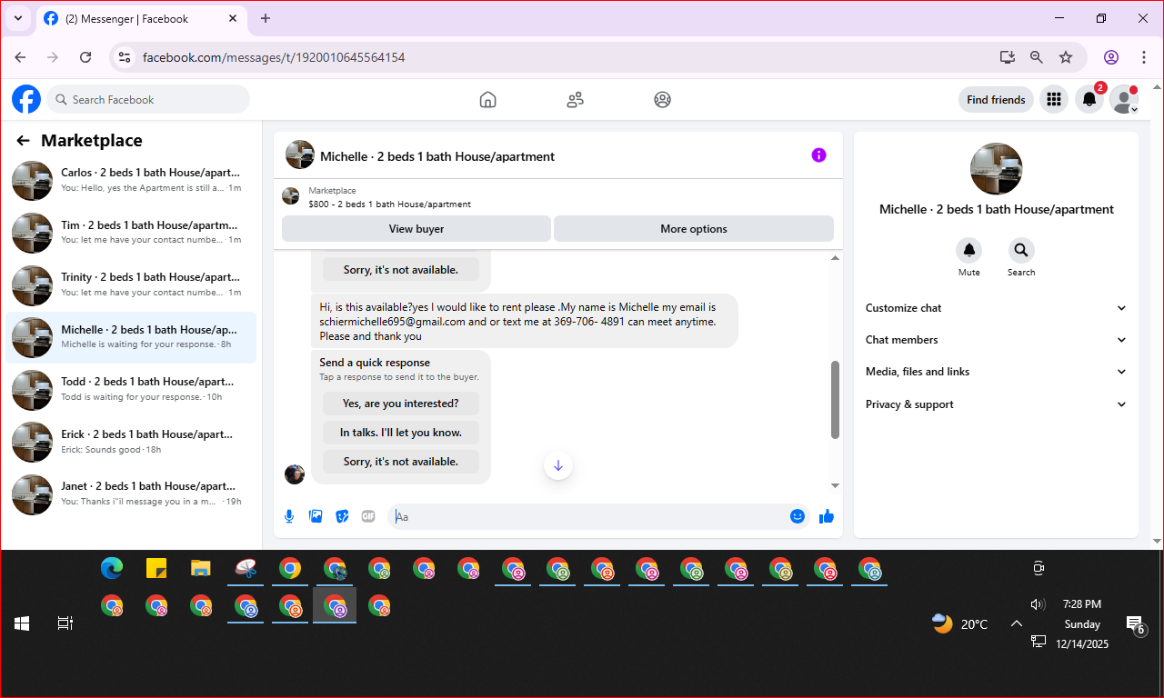Open the Chrome three-dot menu
Image resolution: width=1164 pixels, height=698 pixels.
[x=1144, y=57]
